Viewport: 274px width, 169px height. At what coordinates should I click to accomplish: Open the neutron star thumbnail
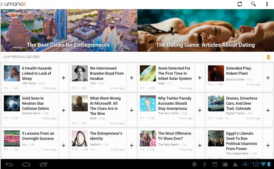click(x=12, y=103)
